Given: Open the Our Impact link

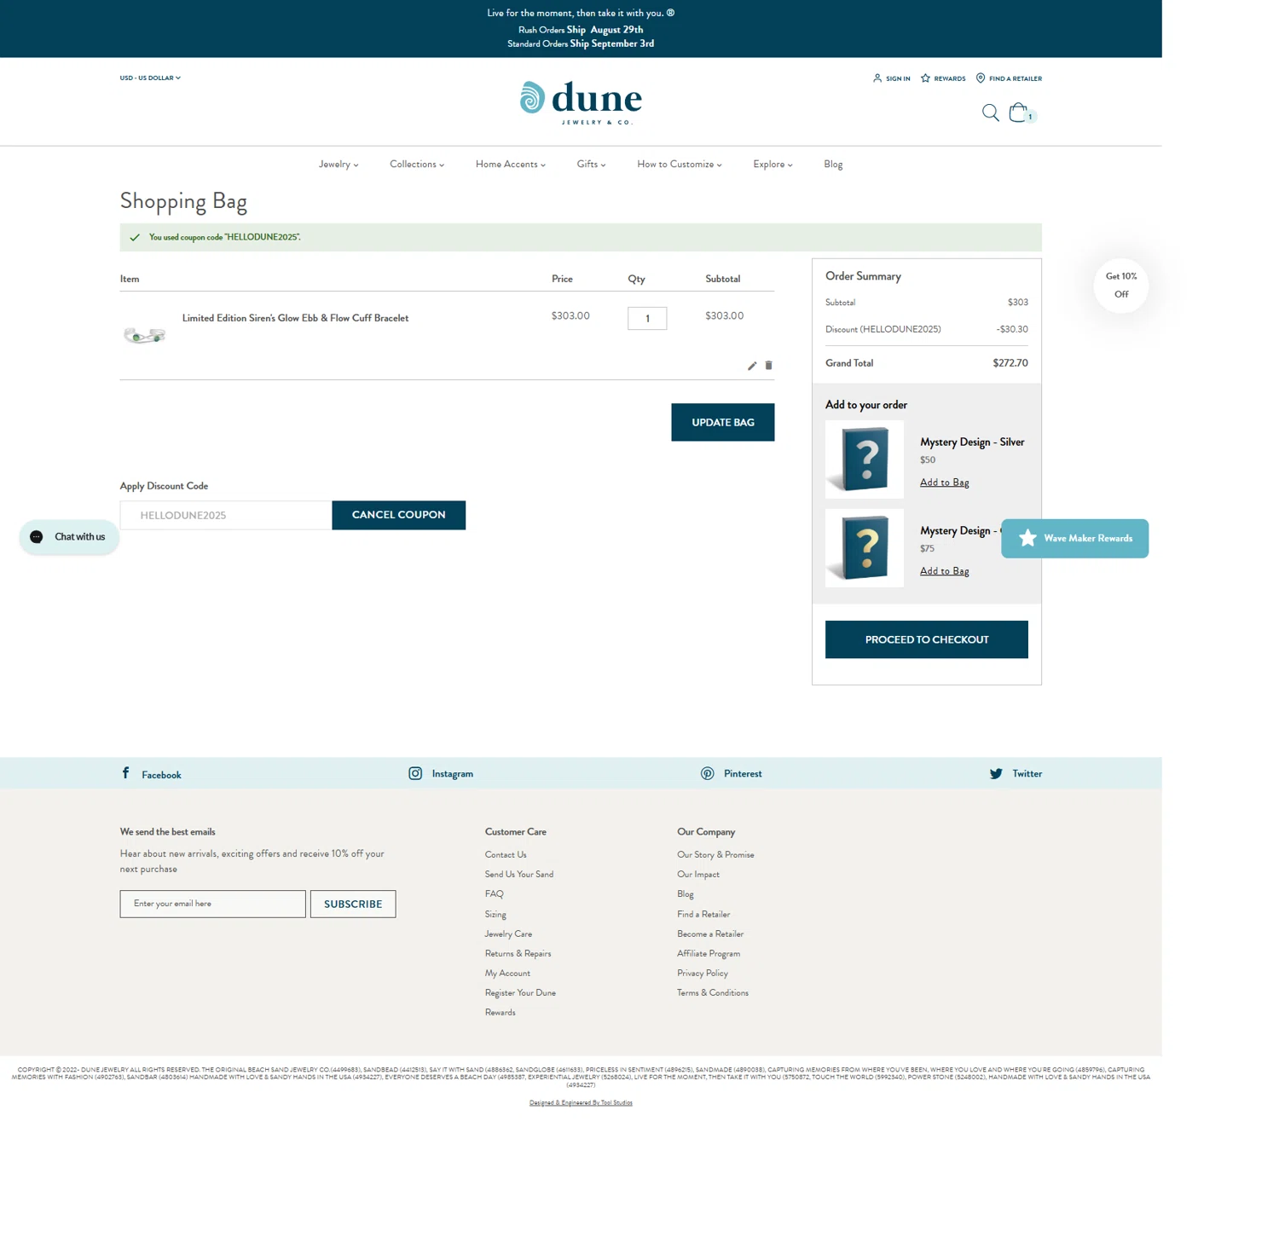Looking at the screenshot, I should click(698, 874).
